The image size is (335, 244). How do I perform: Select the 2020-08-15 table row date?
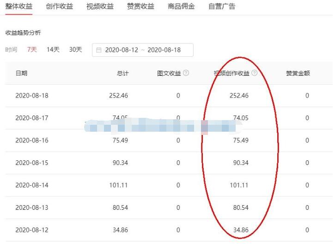[x=31, y=163]
